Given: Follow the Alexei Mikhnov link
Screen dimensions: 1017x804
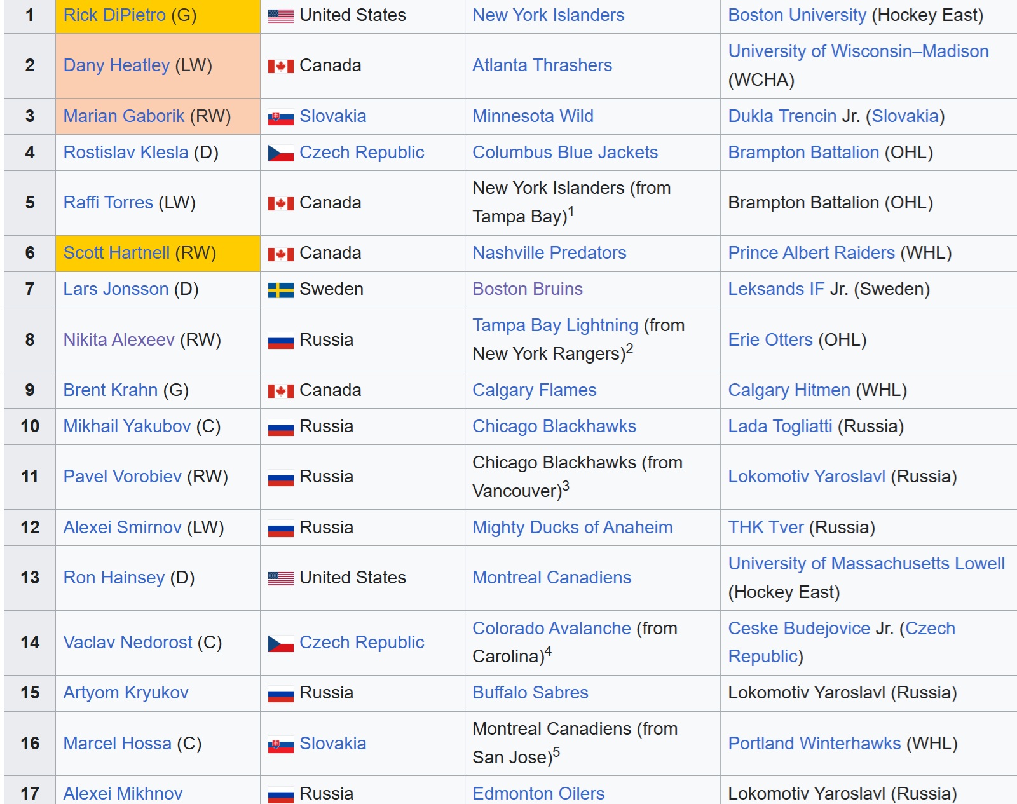Looking at the screenshot, I should click(x=123, y=794).
